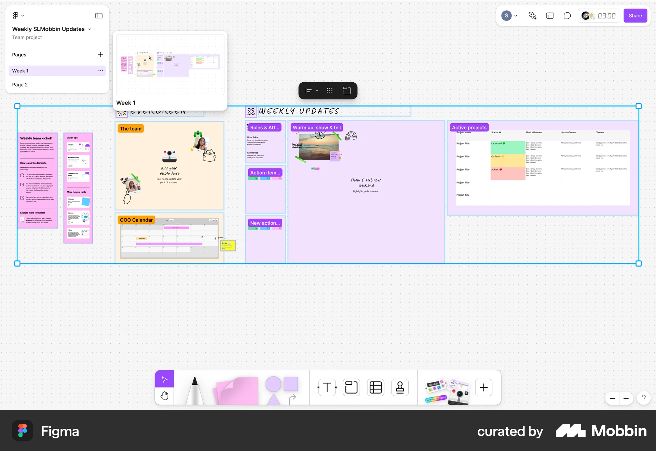Open the alignment options dropdown in floating toolbar
The height and width of the screenshot is (451, 656).
point(316,91)
